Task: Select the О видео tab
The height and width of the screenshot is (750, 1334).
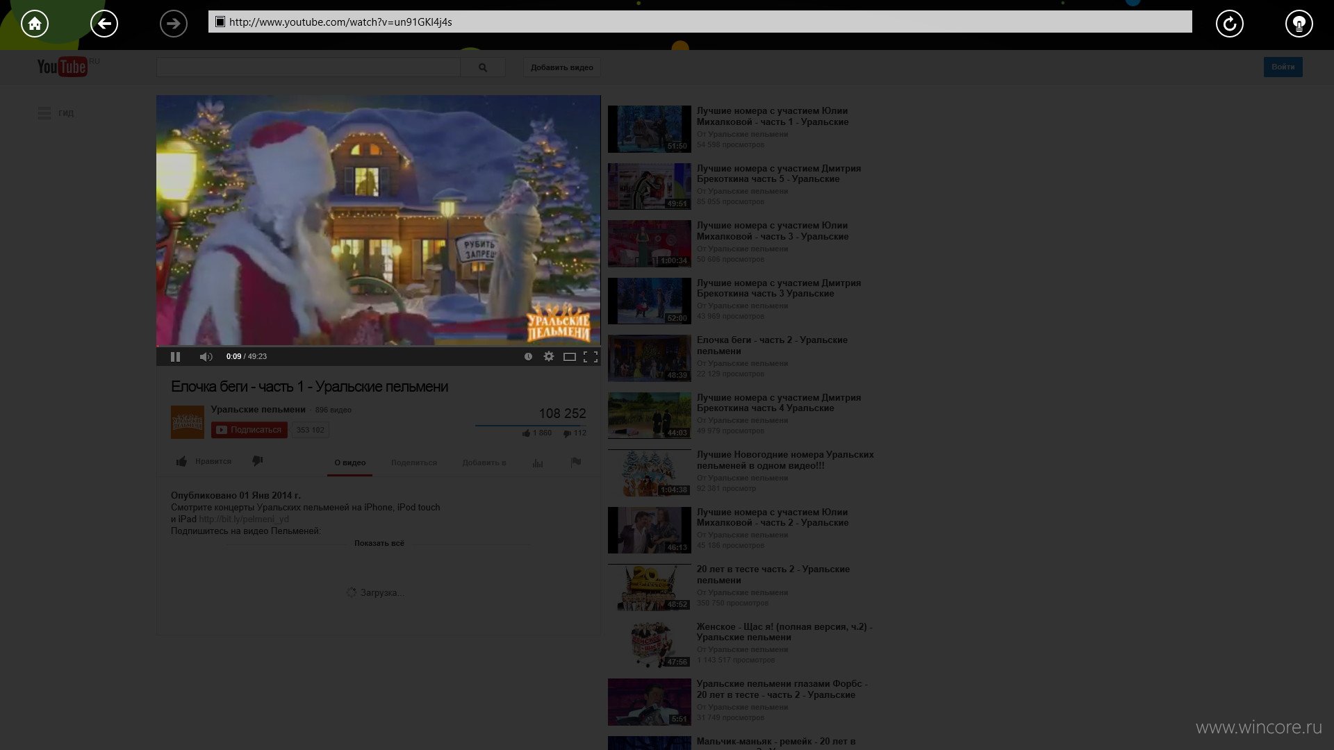Action: click(x=349, y=462)
